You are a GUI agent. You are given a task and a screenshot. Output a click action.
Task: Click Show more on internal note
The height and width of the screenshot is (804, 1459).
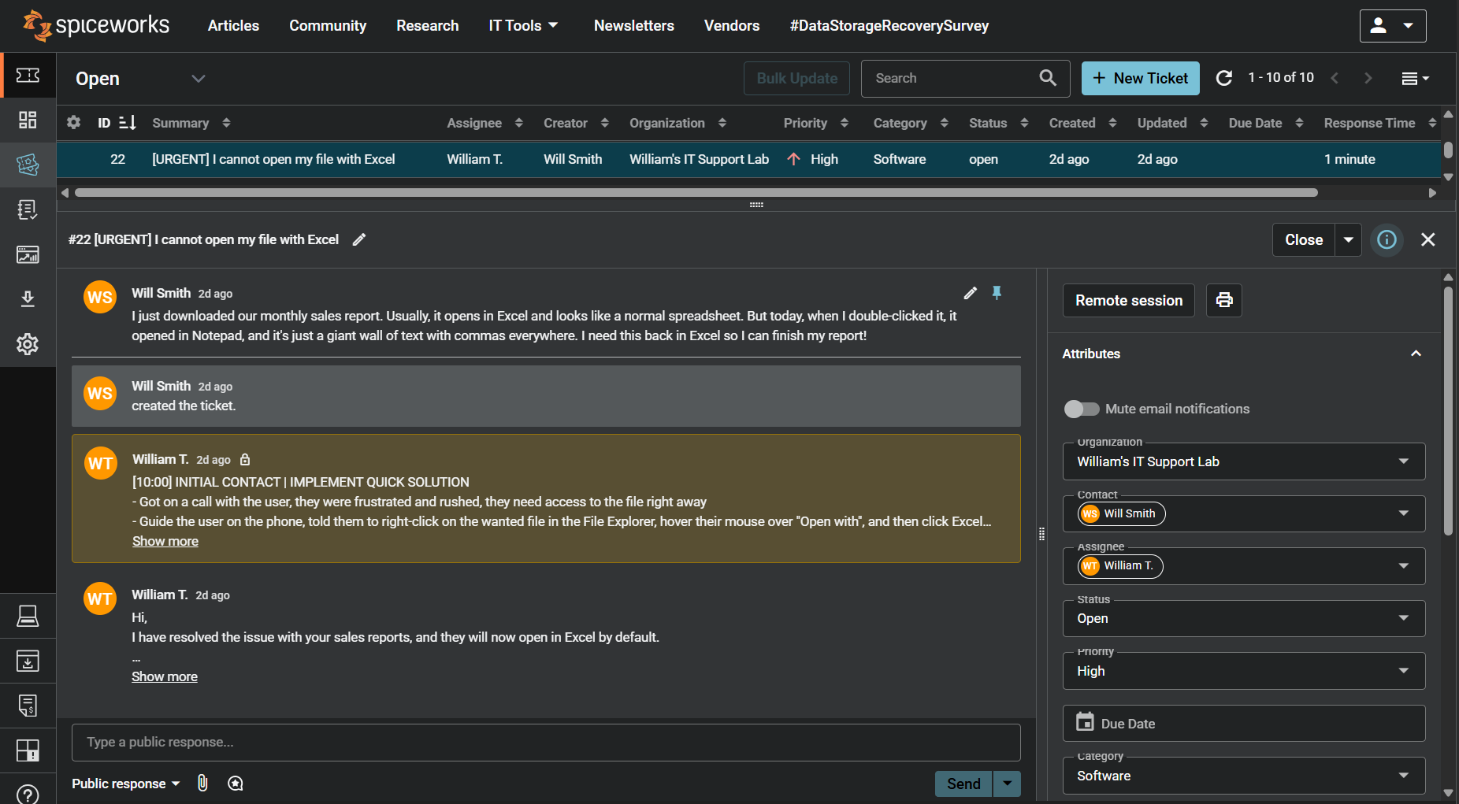tap(165, 541)
